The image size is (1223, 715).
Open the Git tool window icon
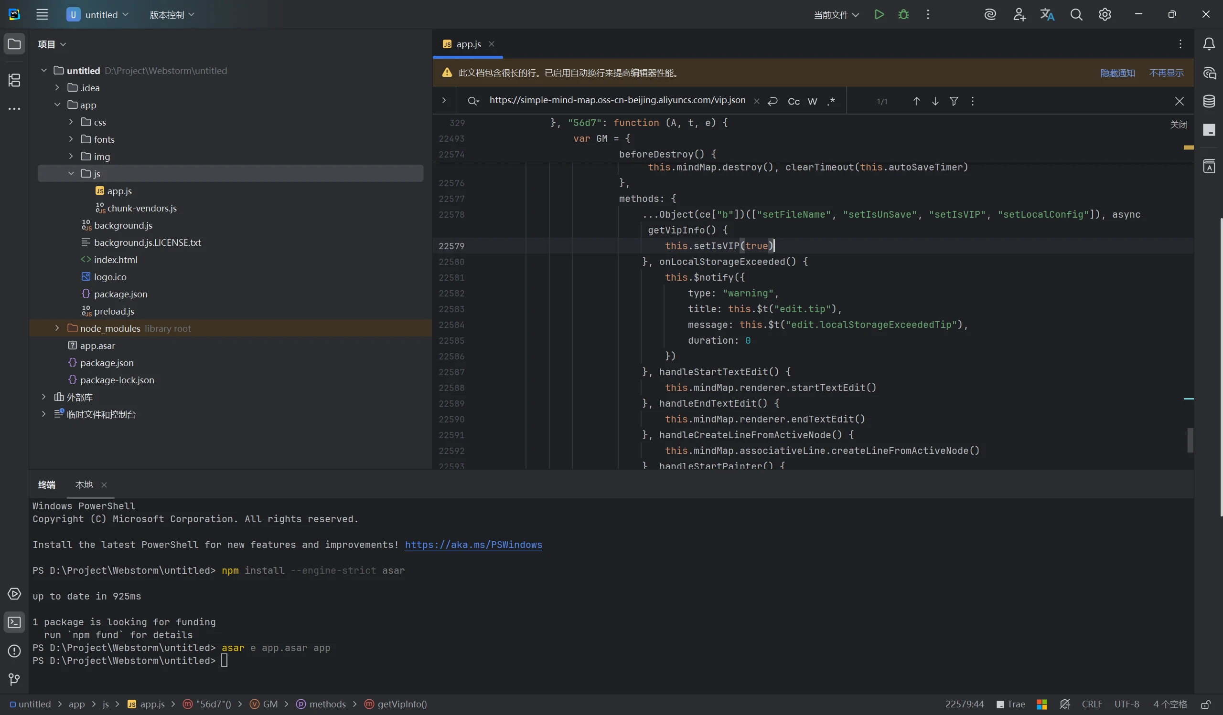14,680
